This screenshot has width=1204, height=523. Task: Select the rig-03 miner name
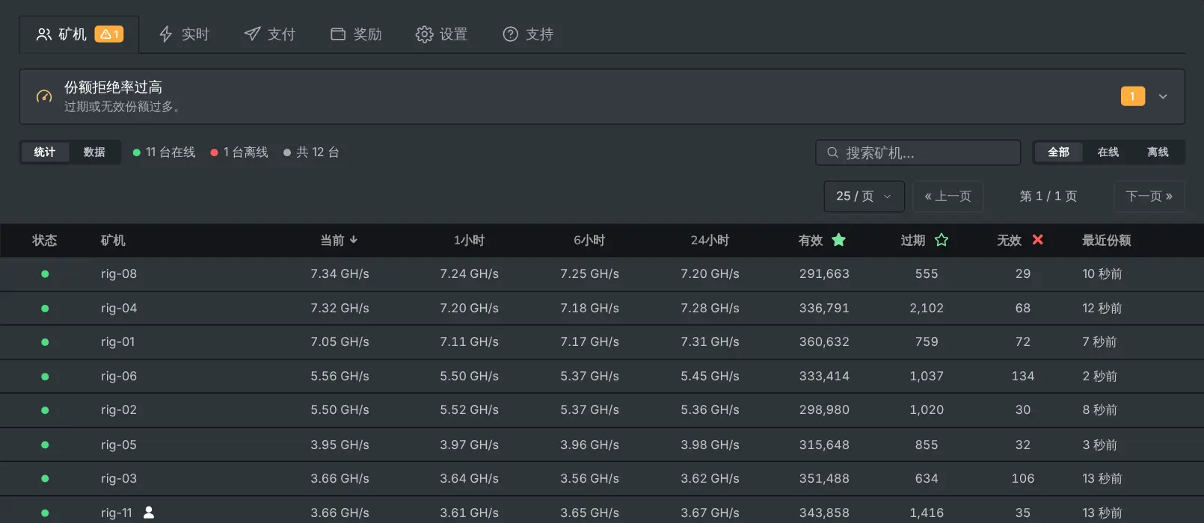[x=119, y=479]
